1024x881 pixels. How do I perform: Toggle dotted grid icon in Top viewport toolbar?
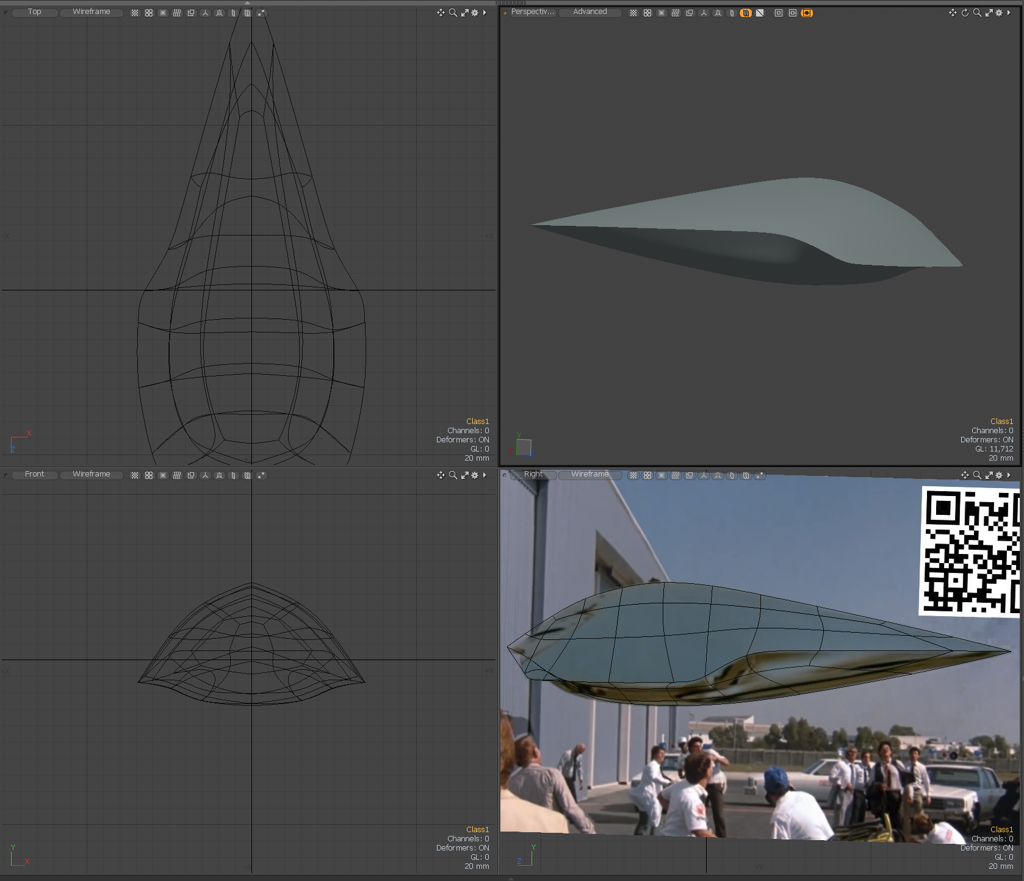pos(135,13)
